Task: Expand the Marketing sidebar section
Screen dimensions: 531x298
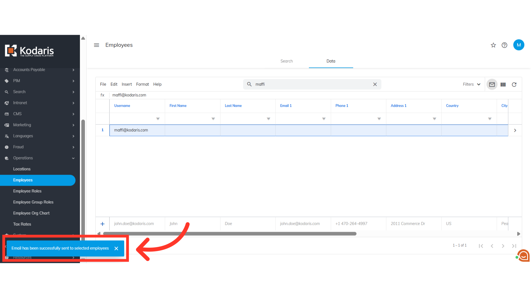Action: [73, 125]
